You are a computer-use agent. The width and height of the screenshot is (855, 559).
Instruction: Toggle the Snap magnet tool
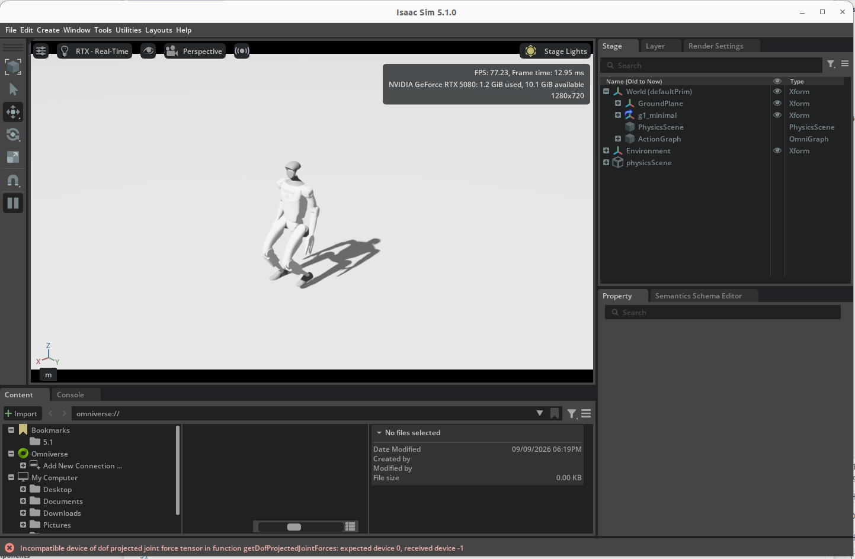coord(13,180)
